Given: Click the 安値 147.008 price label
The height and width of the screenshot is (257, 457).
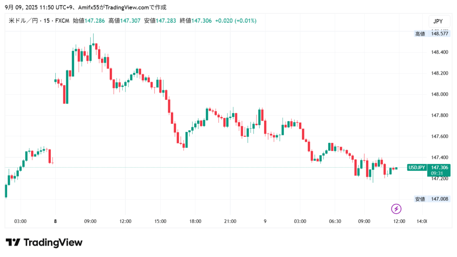Looking at the screenshot, I should click(x=430, y=199).
